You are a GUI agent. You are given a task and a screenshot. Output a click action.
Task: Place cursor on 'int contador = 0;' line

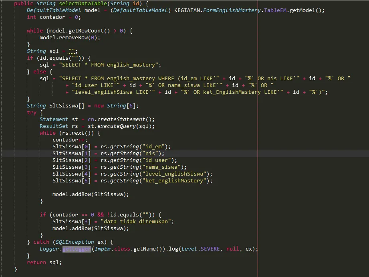tap(54, 17)
